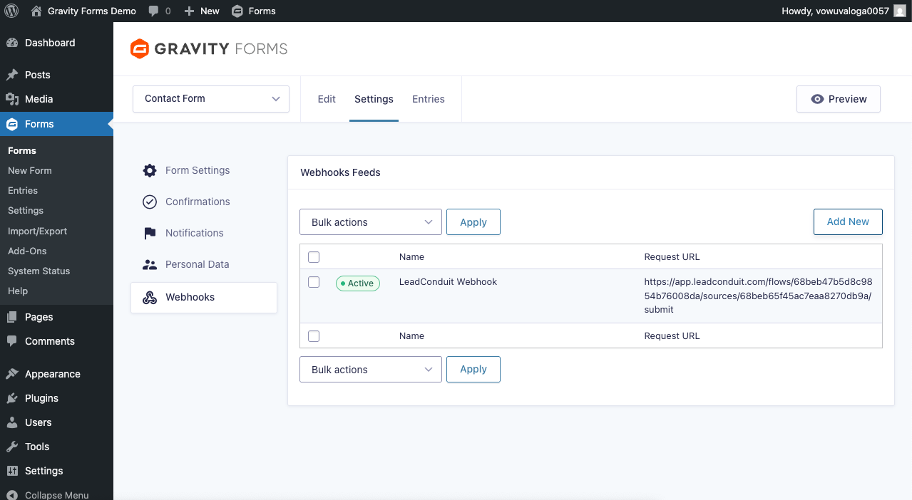This screenshot has height=500, width=912.
Task: Check the LeadConduit Webhook row checkbox
Action: [314, 282]
